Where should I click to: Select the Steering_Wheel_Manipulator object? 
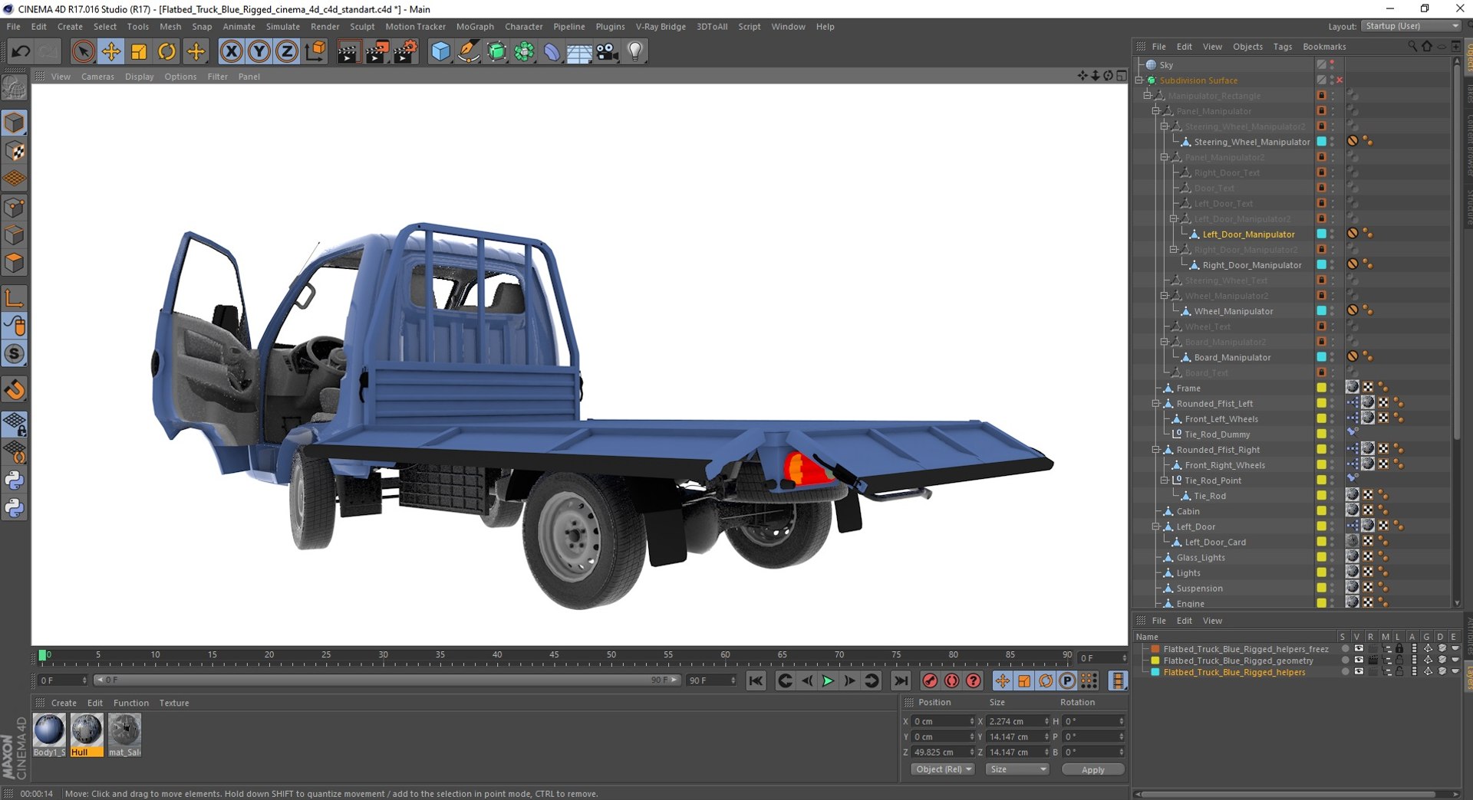pos(1251,142)
